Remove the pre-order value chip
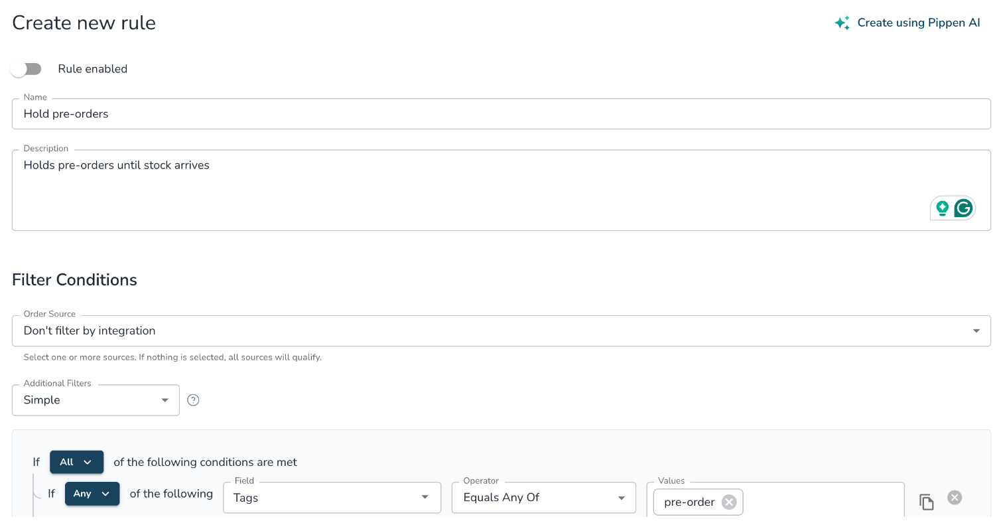1003x521 pixels. coord(729,502)
